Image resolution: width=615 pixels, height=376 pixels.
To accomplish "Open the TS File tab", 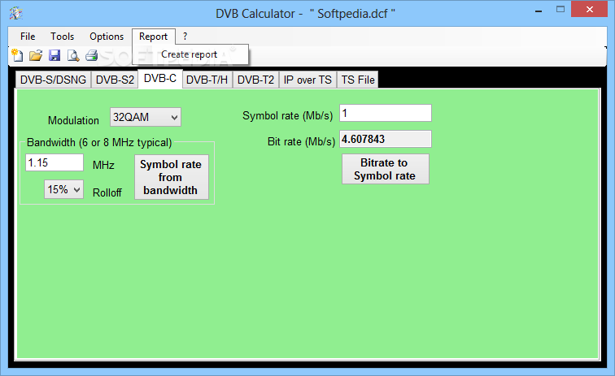I will tap(358, 80).
